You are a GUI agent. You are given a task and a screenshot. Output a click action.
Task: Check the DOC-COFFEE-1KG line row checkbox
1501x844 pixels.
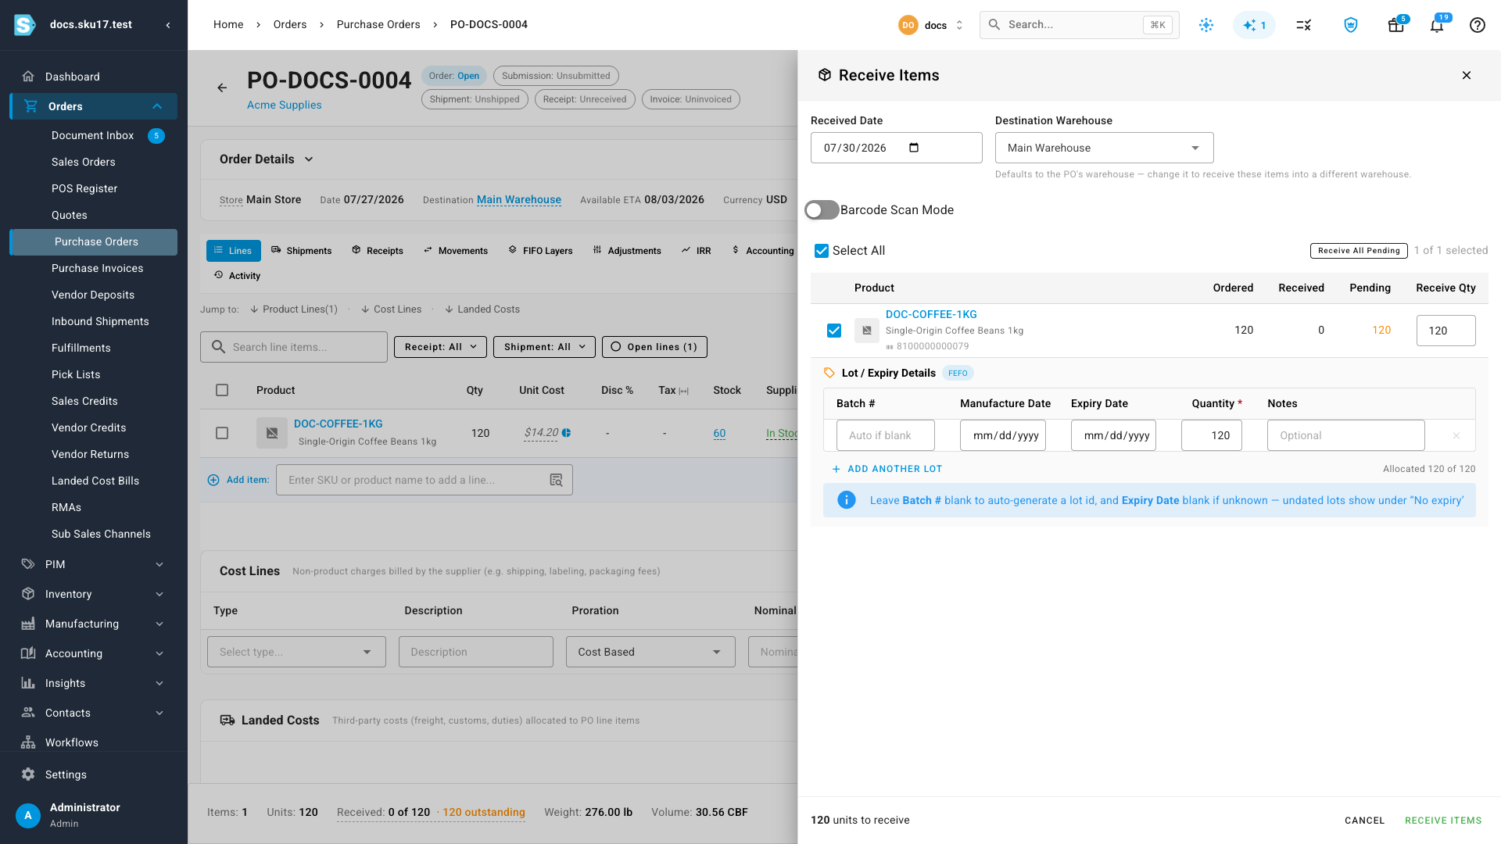tap(222, 433)
